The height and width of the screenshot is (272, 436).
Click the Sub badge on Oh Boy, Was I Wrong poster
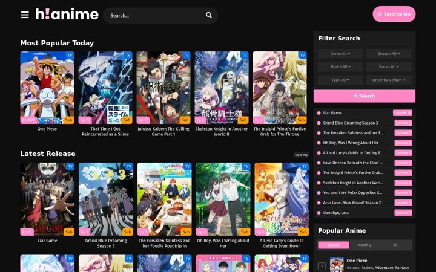tap(245, 232)
